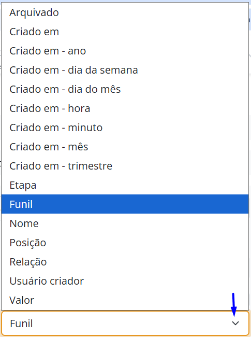Select the Valor option
The image size is (251, 337).
125,300
